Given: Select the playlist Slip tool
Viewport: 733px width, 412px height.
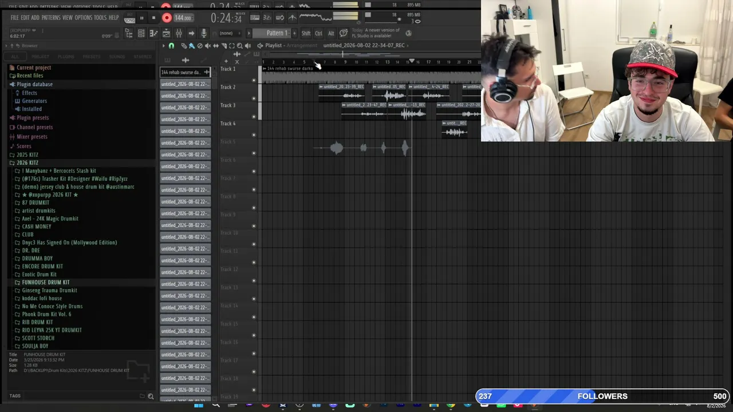Looking at the screenshot, I should coord(216,46).
